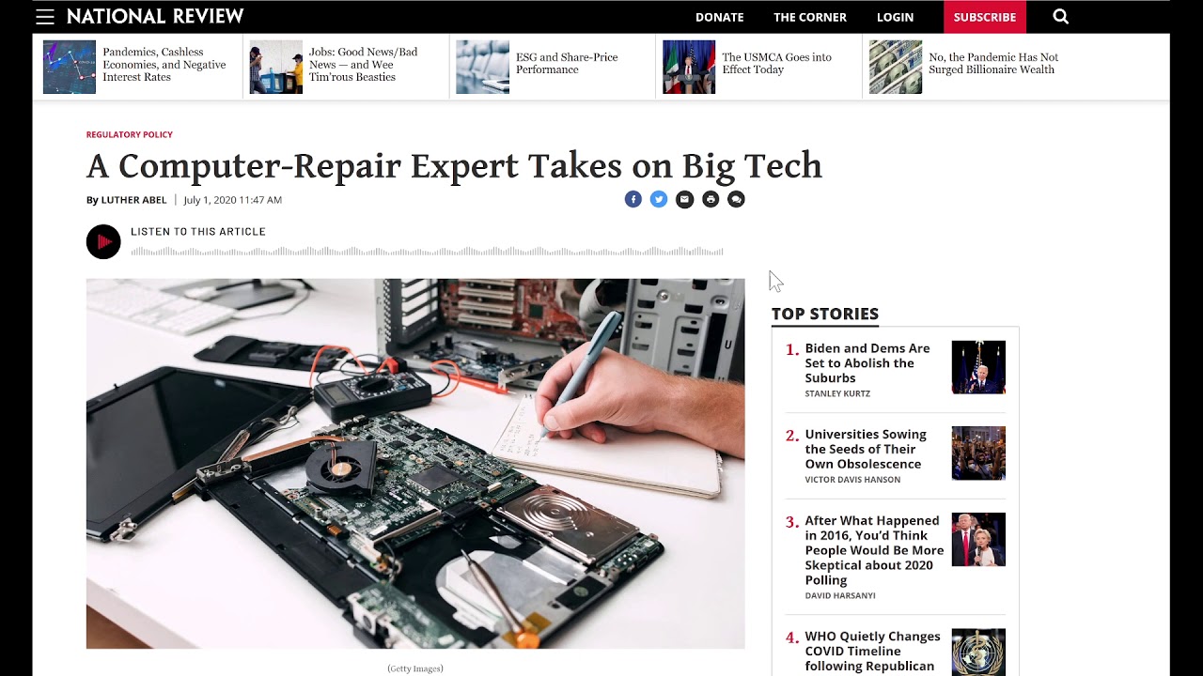
Task: Email this article via envelope icon
Action: pyautogui.click(x=684, y=199)
